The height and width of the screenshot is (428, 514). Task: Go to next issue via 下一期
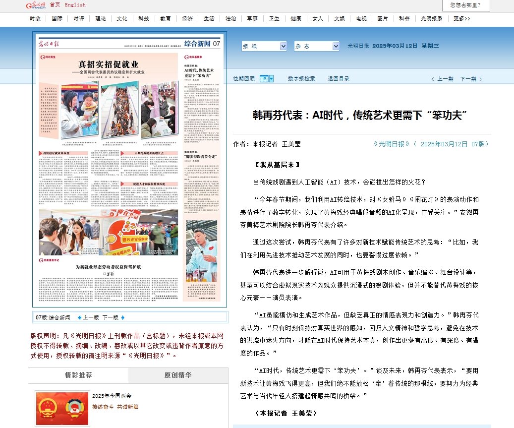(x=470, y=79)
